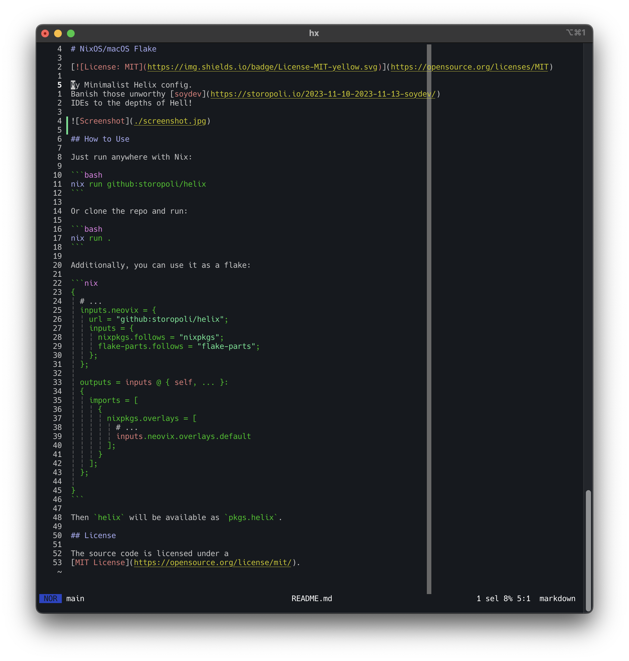Click the README.md file name in statusline
The width and height of the screenshot is (629, 661).
312,599
